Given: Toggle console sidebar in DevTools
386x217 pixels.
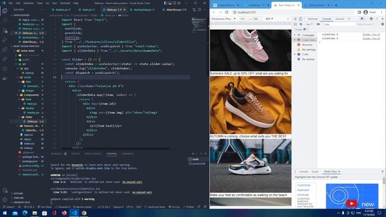Looking at the screenshot, I should (295, 24).
